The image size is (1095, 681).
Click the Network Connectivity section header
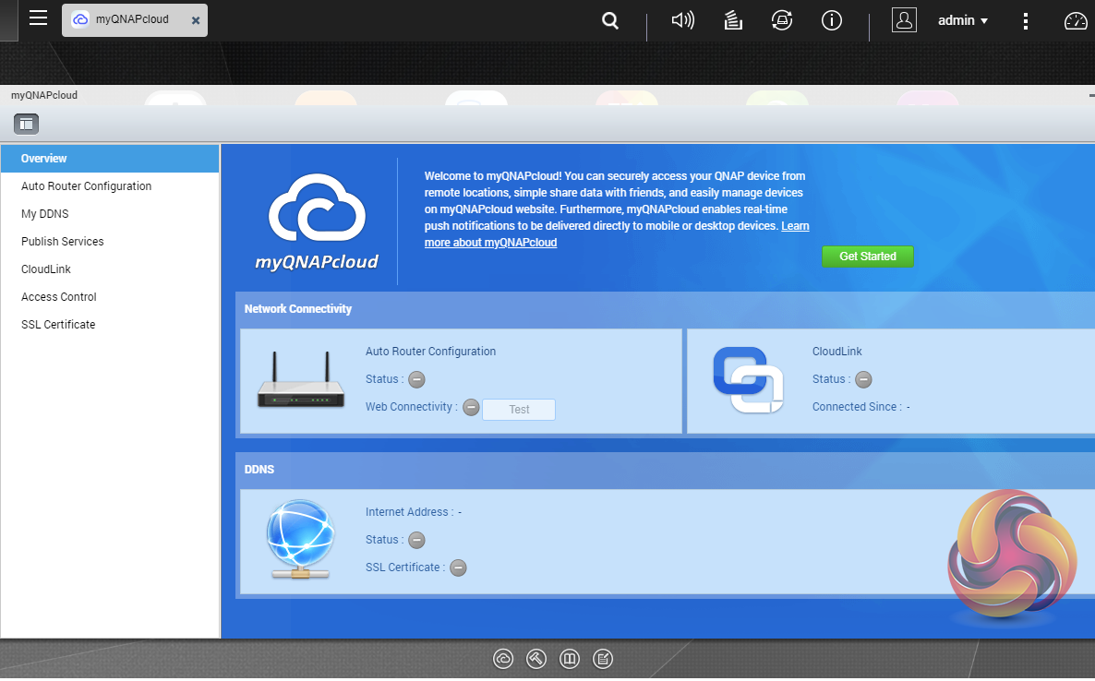coord(298,309)
